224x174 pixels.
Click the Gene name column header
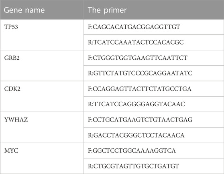(42, 10)
